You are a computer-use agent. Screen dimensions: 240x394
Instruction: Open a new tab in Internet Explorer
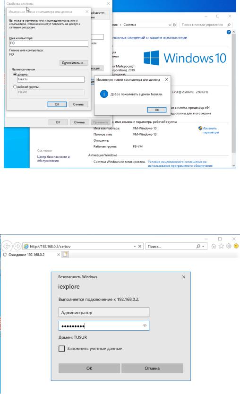click(x=65, y=255)
